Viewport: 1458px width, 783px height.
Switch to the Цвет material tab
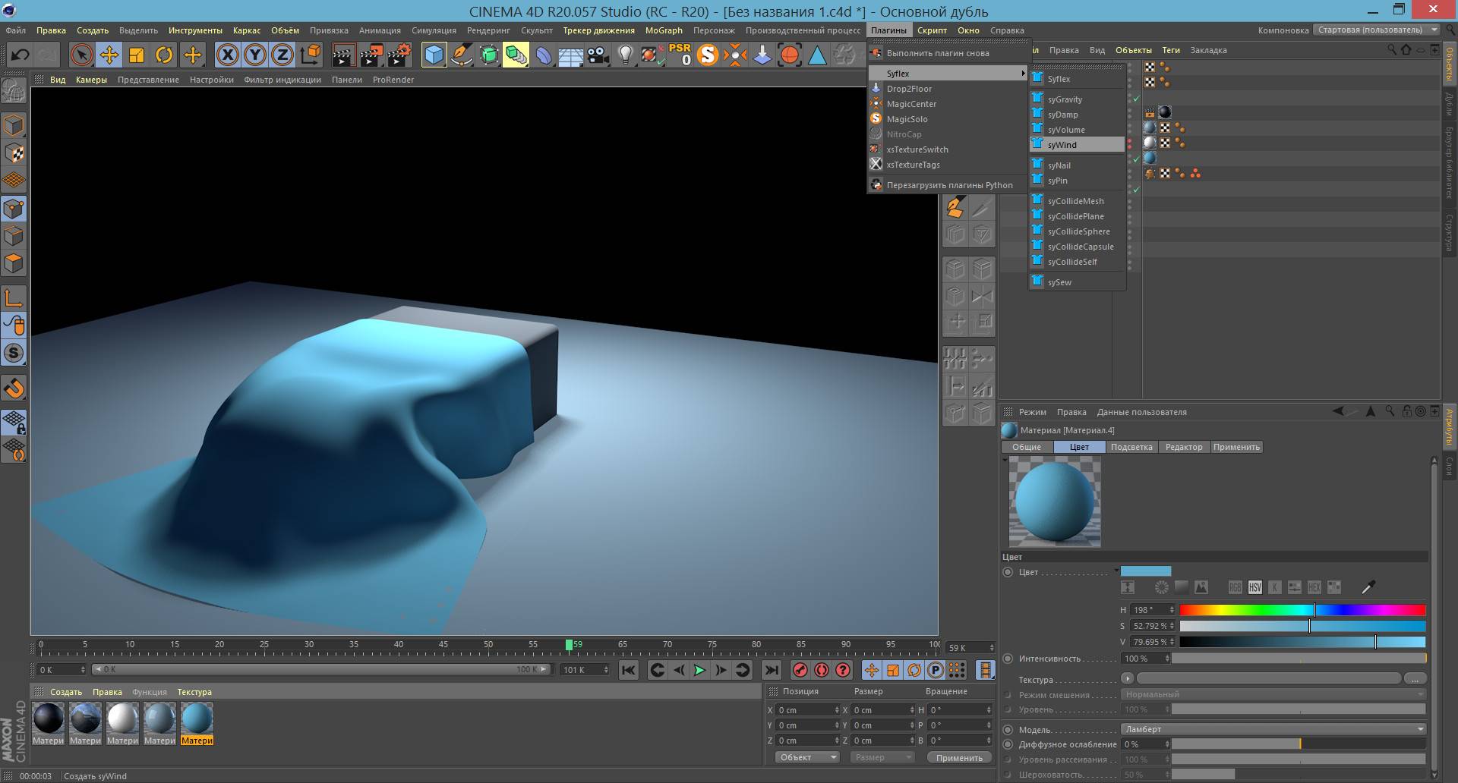(x=1079, y=447)
